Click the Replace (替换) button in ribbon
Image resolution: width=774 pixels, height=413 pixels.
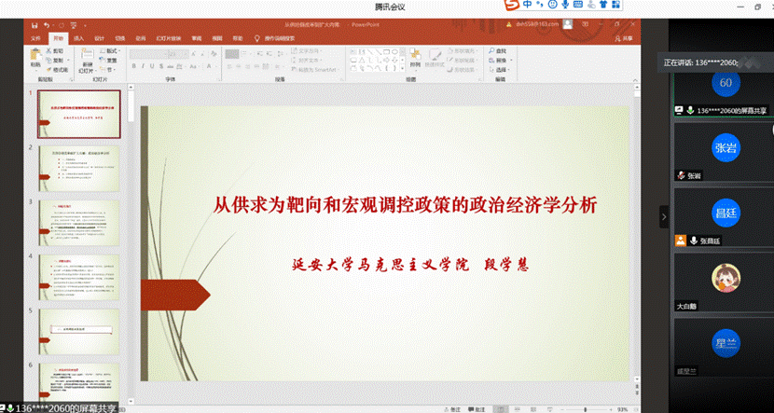[x=502, y=60]
